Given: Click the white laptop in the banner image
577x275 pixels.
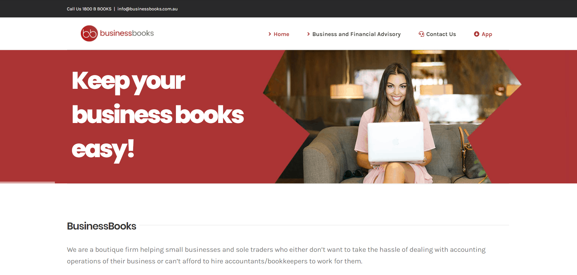Looking at the screenshot, I should pyautogui.click(x=396, y=142).
